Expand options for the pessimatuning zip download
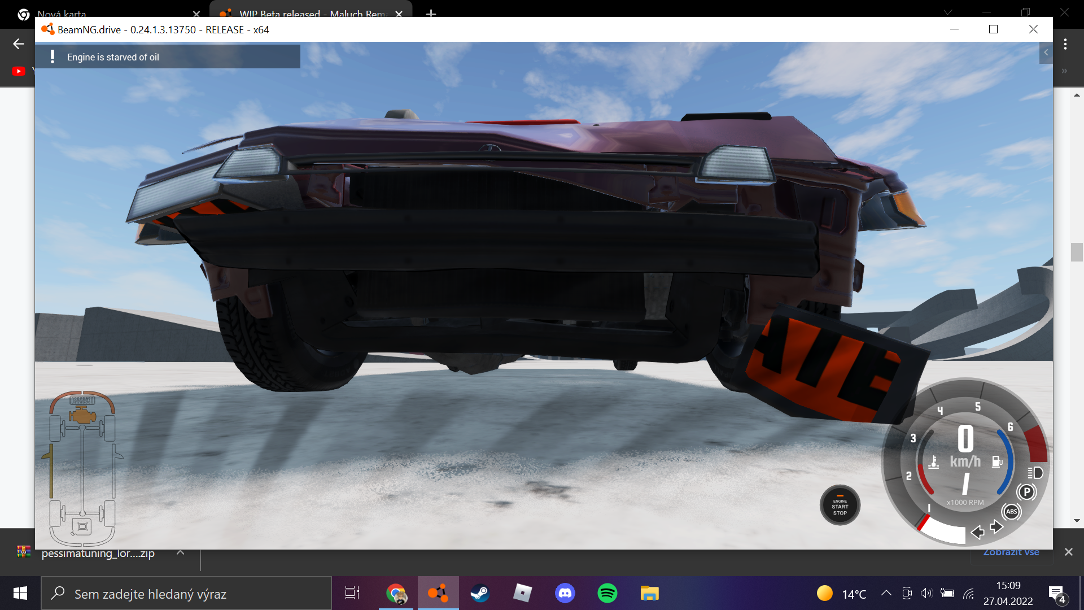 point(180,552)
